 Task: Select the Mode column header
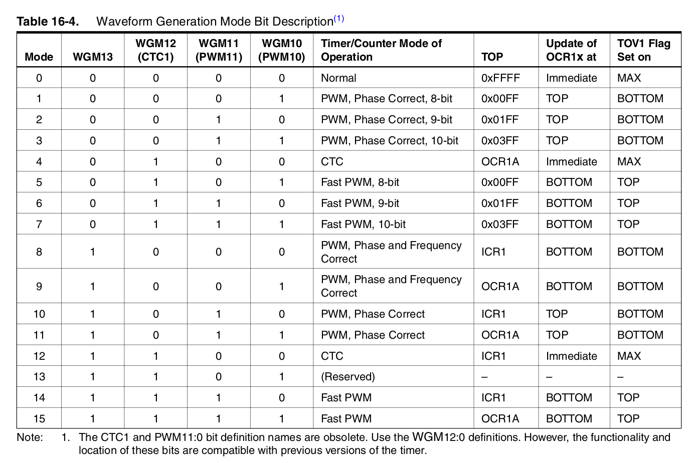pyautogui.click(x=39, y=57)
